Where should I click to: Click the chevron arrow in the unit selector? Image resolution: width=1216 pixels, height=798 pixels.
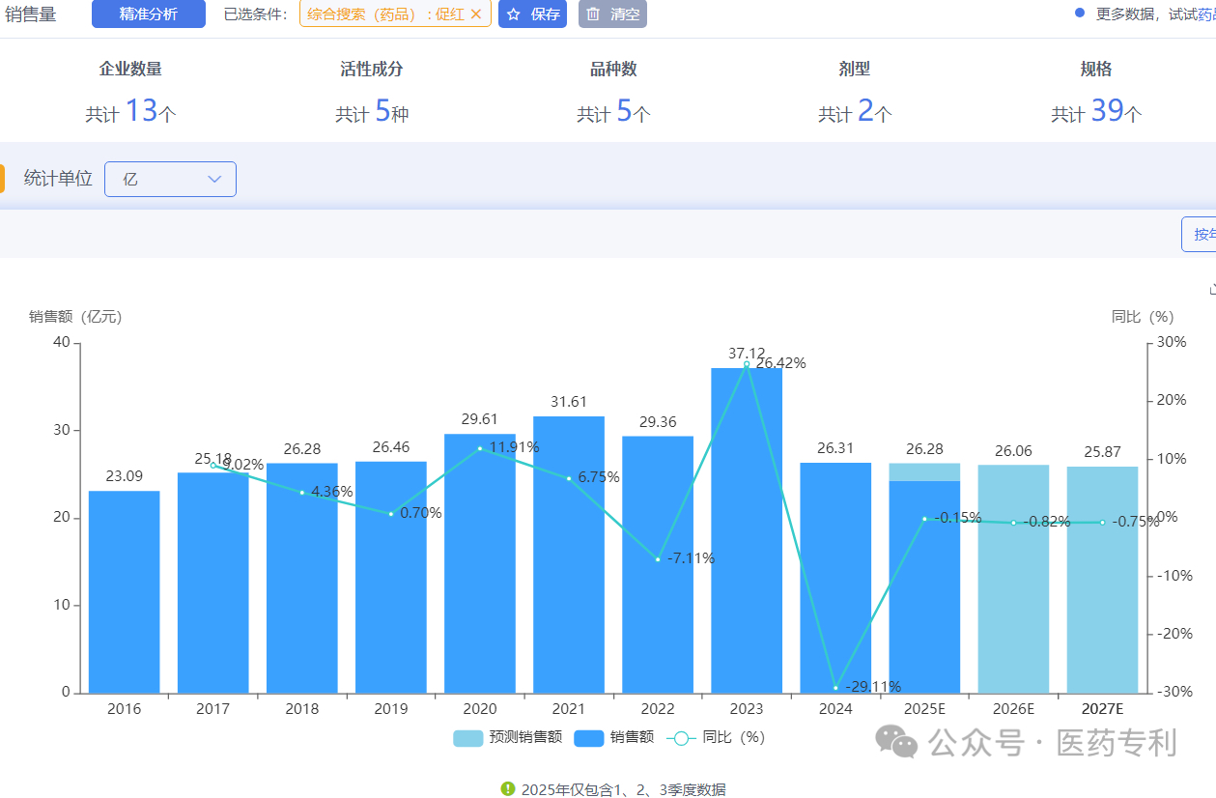[214, 179]
